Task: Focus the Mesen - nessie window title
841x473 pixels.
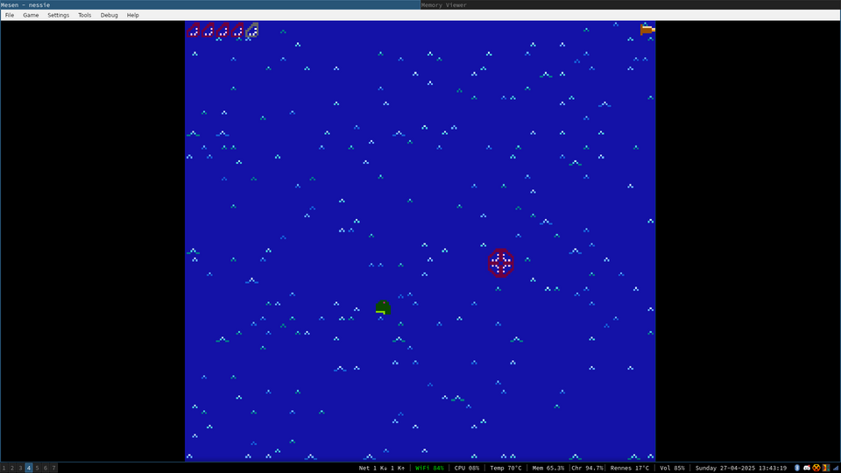Action: click(x=25, y=5)
